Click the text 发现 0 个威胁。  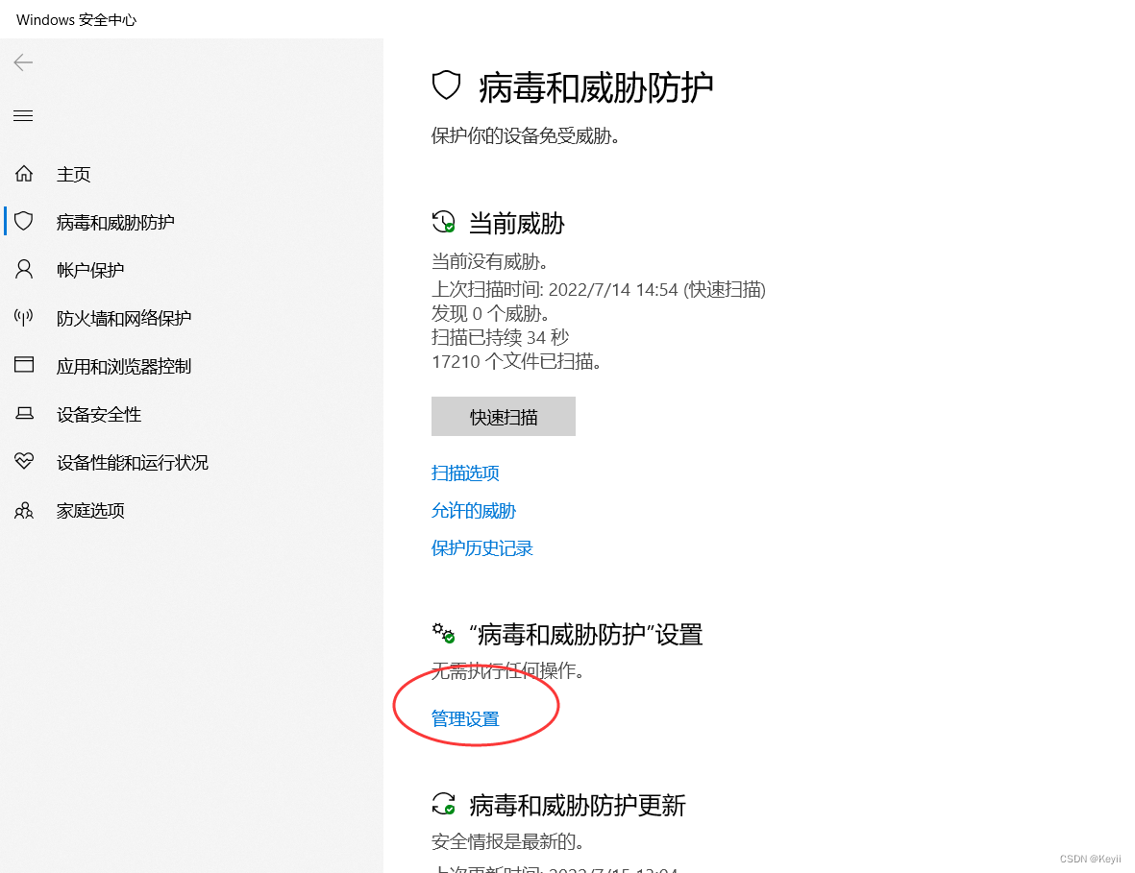click(x=491, y=313)
